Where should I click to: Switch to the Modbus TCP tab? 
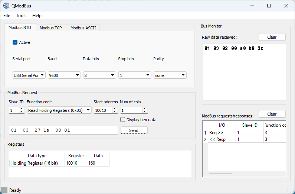click(50, 28)
